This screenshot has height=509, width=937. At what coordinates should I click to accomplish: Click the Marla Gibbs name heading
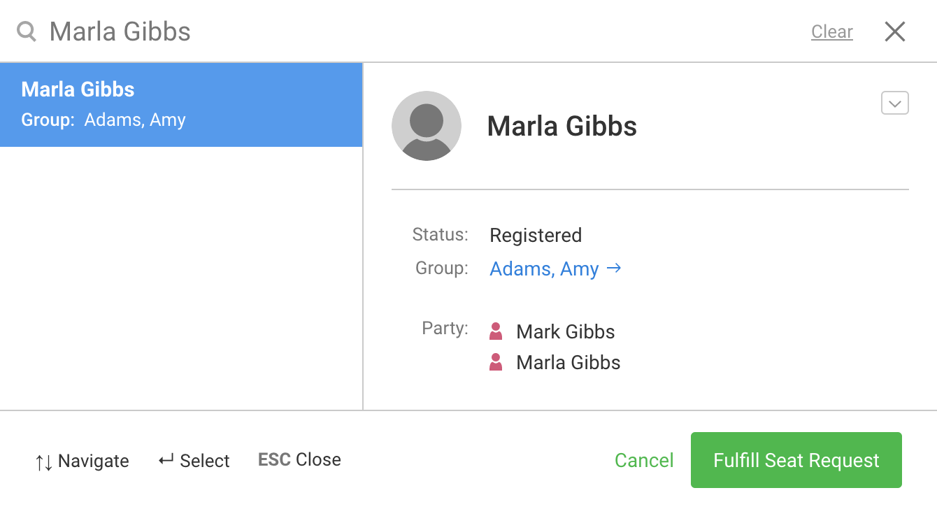(x=562, y=126)
